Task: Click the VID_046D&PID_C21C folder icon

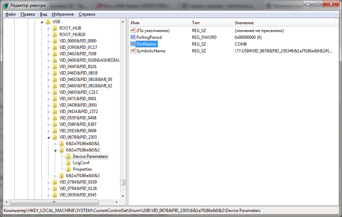Action: pos(55,92)
